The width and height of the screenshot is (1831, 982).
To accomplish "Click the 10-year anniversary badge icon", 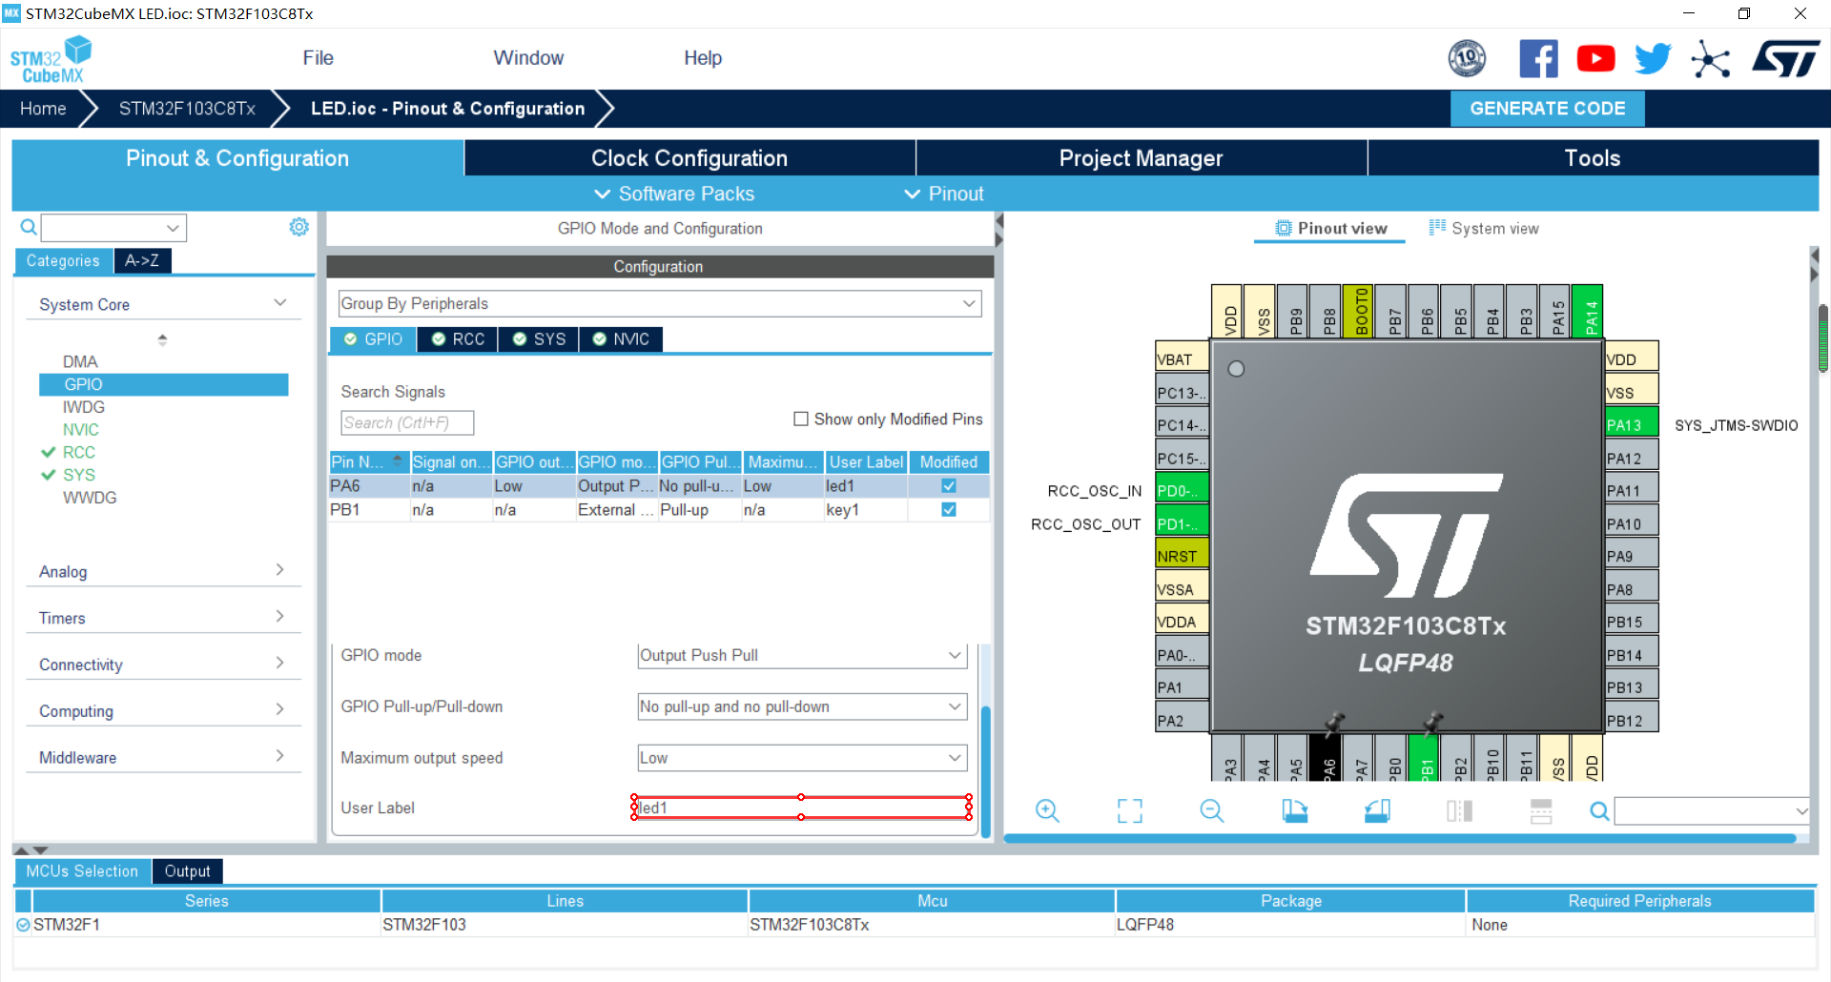I will [x=1467, y=59].
